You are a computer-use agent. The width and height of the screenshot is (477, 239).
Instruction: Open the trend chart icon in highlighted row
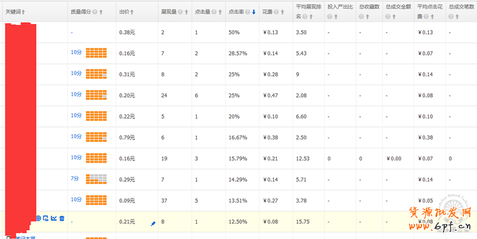tap(54, 219)
